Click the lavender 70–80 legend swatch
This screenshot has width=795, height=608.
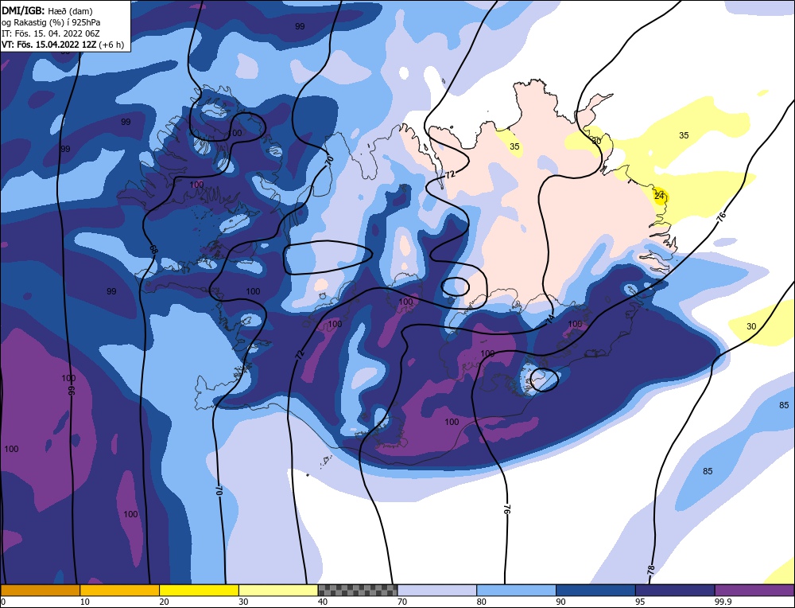click(x=437, y=590)
